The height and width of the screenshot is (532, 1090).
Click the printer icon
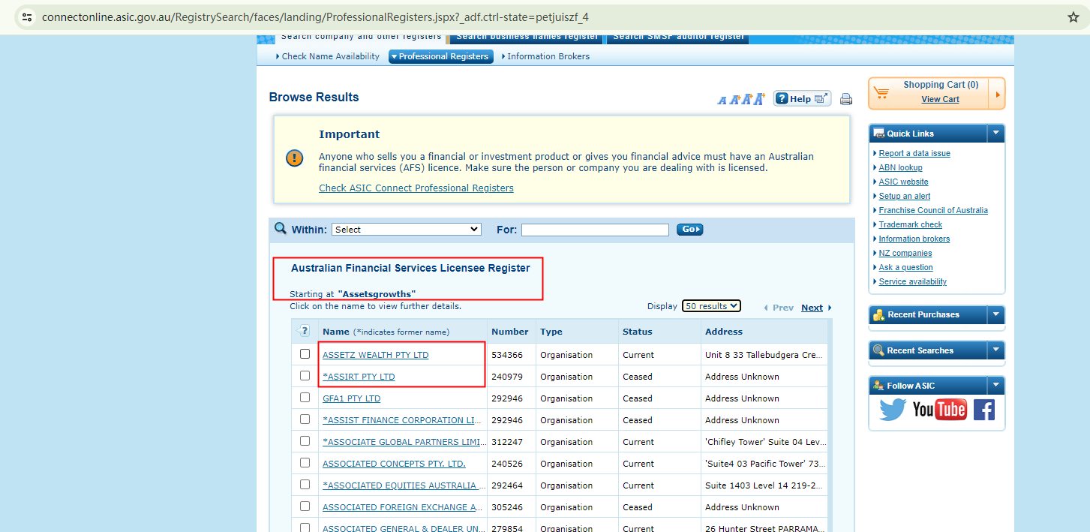(846, 99)
